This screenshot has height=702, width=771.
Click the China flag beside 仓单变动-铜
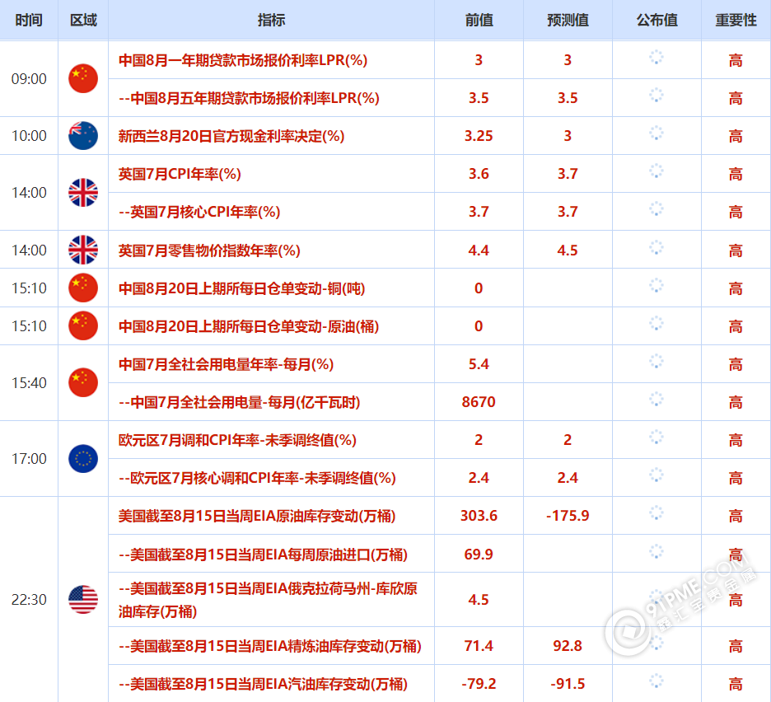pyautogui.click(x=83, y=288)
